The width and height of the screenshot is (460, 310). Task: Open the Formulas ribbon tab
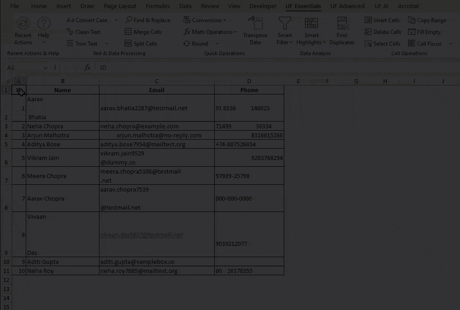point(157,6)
